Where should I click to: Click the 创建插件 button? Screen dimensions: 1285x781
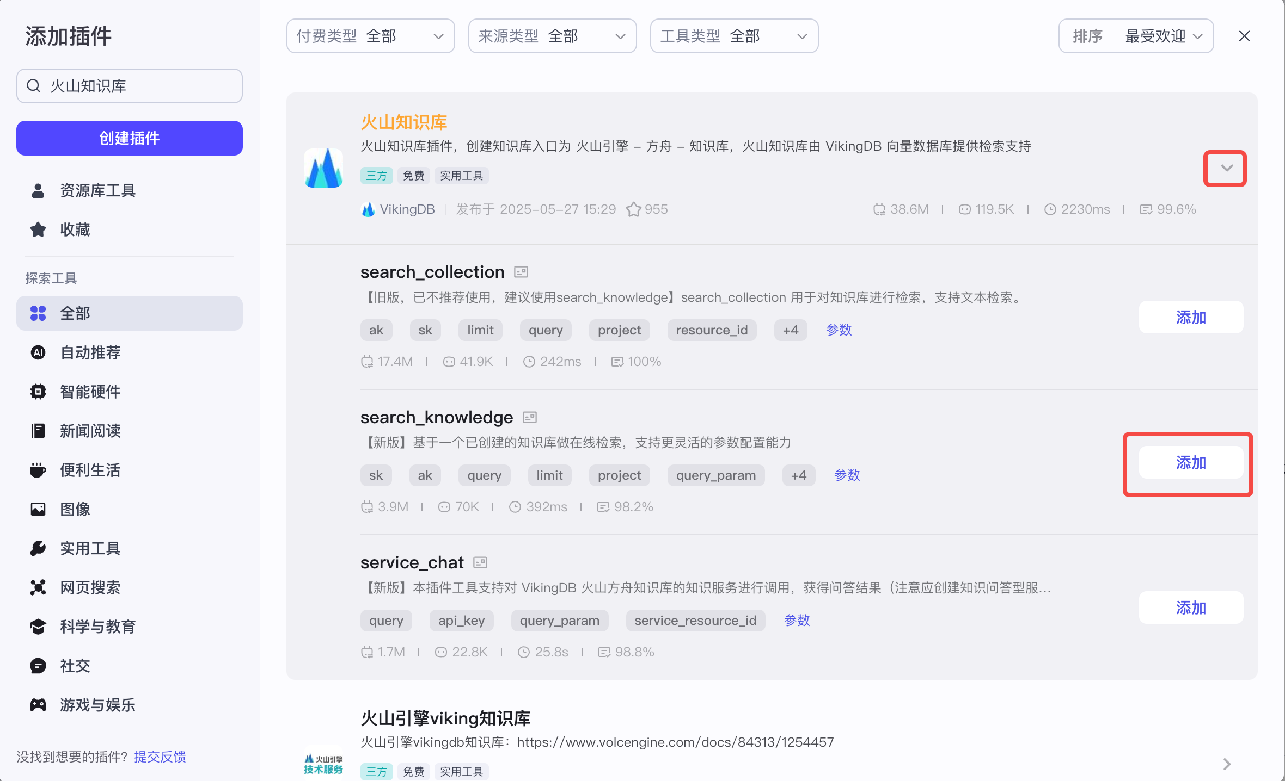click(130, 138)
